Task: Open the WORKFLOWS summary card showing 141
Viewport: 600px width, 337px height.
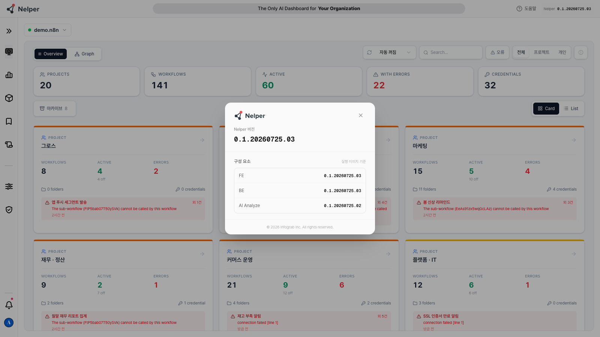Action: [198, 82]
